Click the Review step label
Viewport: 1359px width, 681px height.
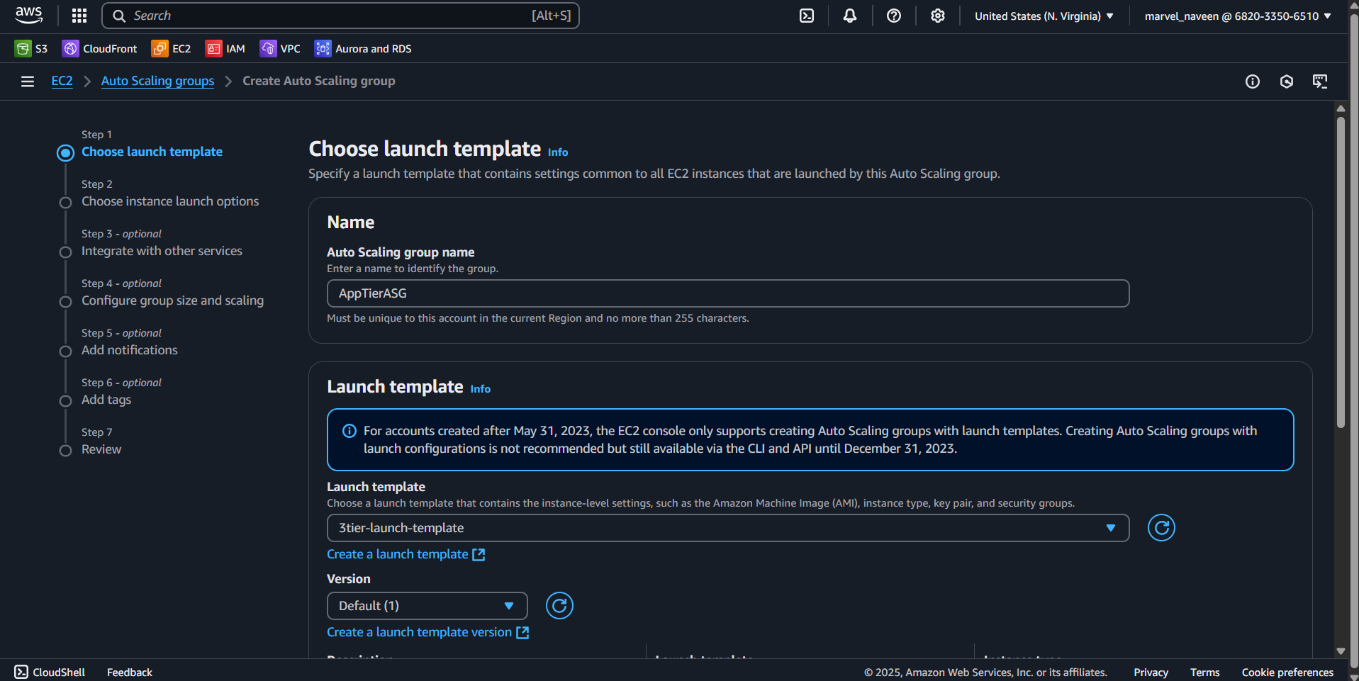coord(101,449)
